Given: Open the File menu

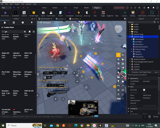Looking at the screenshot, I should click(2, 4).
